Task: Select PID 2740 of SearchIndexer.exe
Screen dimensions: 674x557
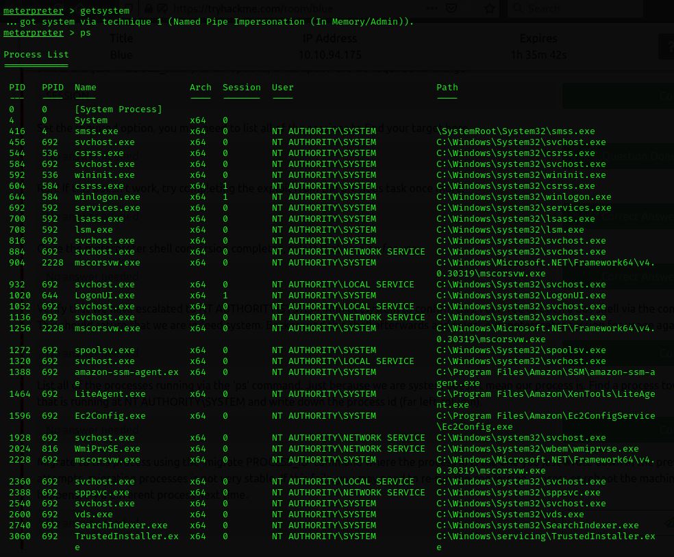Action: [20, 526]
